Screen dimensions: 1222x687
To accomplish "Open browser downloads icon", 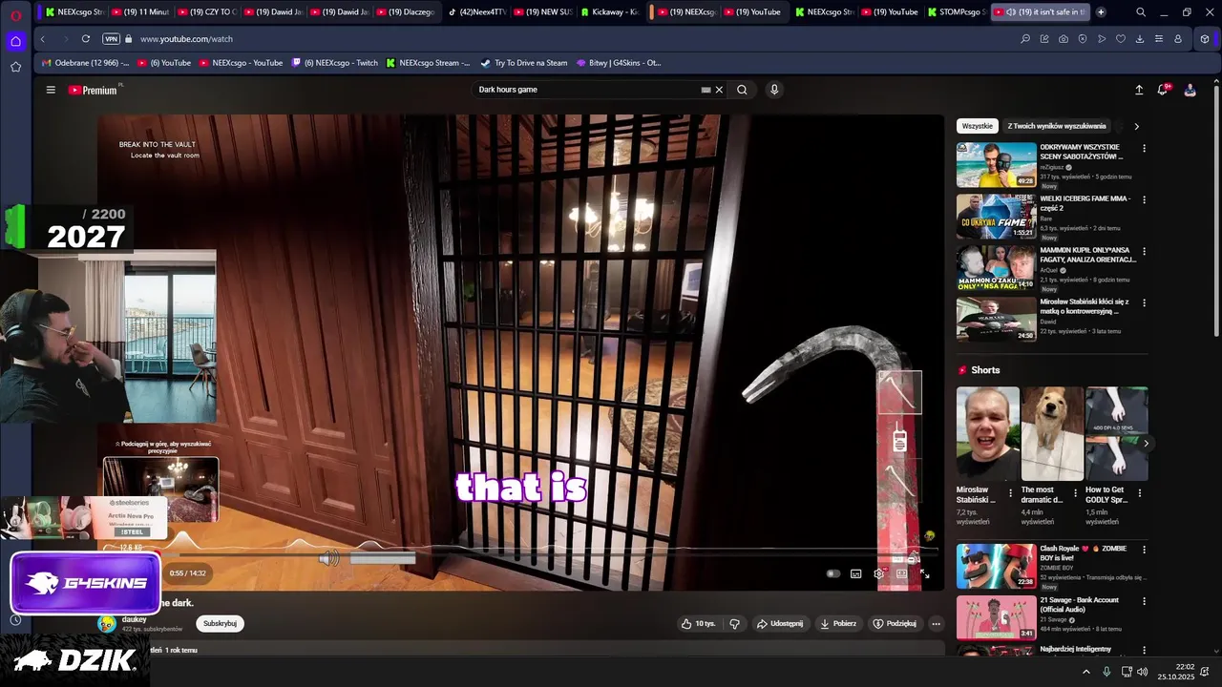I will [1140, 39].
